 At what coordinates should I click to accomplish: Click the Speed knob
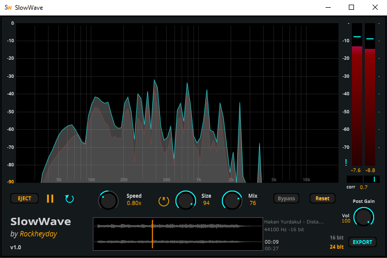(108, 200)
